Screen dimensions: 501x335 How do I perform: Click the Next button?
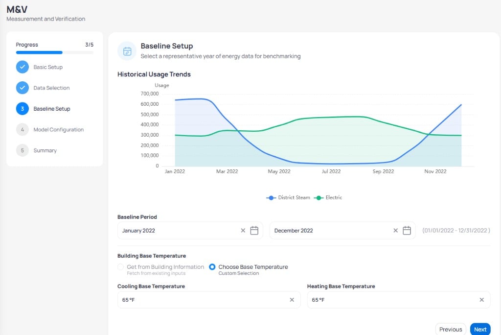[x=480, y=329]
